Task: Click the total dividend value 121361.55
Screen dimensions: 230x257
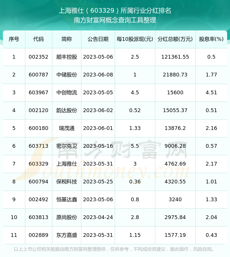Action: click(175, 57)
